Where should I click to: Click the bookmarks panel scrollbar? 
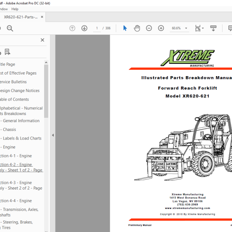46,91
